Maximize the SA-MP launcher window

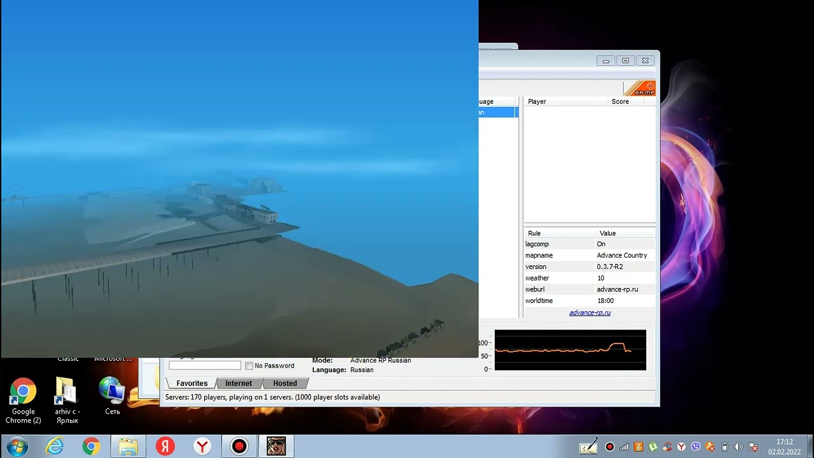pos(626,60)
